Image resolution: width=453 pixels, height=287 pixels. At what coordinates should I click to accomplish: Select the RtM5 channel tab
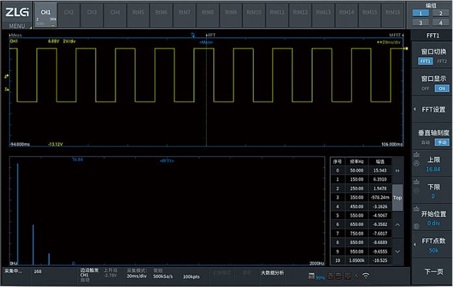tap(138, 15)
